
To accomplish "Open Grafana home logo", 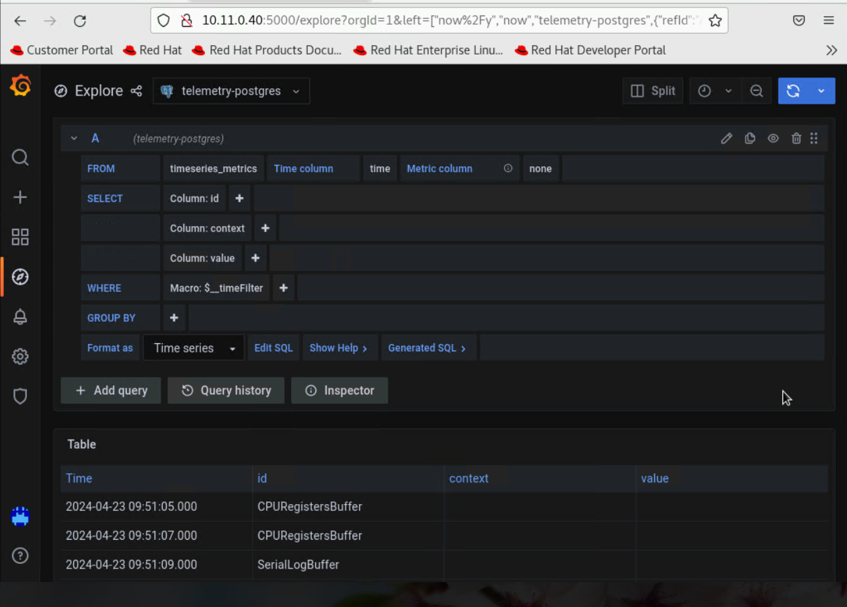I will pos(20,86).
